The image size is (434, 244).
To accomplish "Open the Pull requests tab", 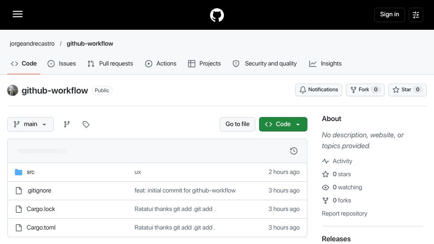I will (x=110, y=64).
